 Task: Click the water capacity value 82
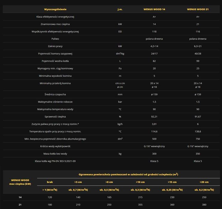click(x=154, y=61)
